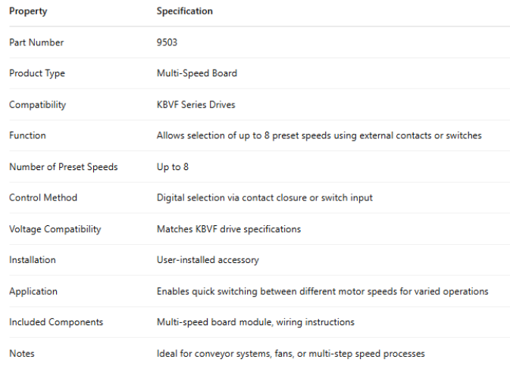The image size is (510, 378).
Task: Select the Compatibility row label
Action: 37,104
